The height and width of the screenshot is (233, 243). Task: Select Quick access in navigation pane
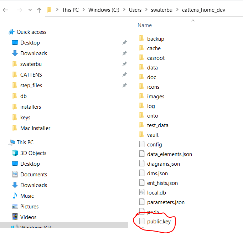point(31,32)
